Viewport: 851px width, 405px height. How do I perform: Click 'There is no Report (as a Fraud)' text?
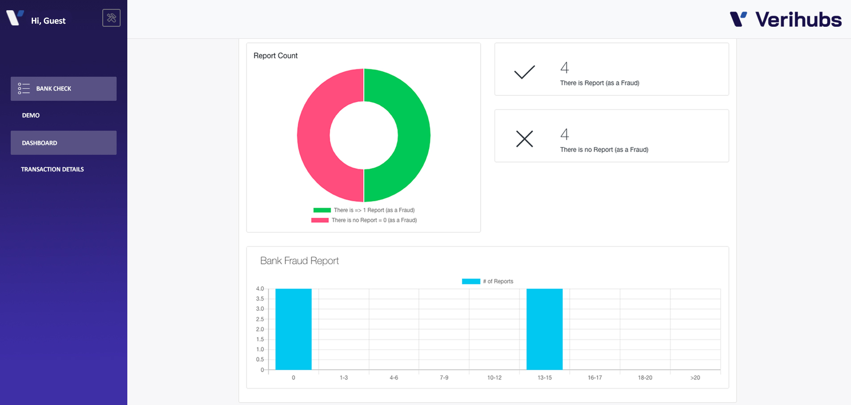[x=604, y=150]
